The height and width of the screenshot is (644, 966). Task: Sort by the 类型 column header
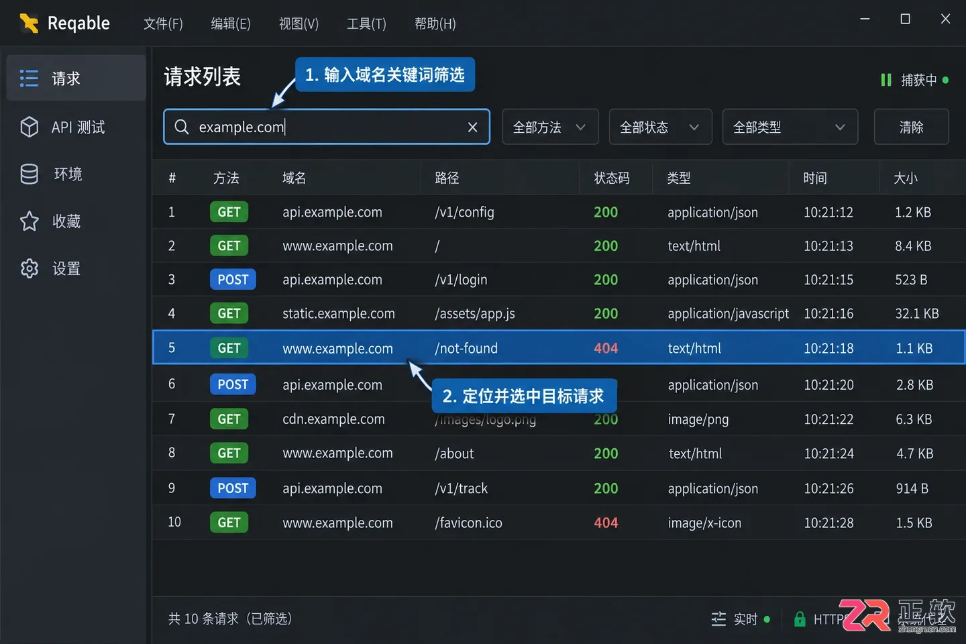679,178
